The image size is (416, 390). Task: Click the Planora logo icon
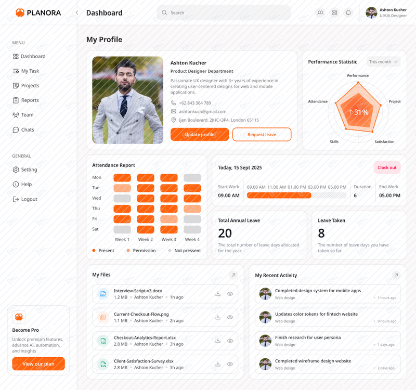[x=20, y=12]
